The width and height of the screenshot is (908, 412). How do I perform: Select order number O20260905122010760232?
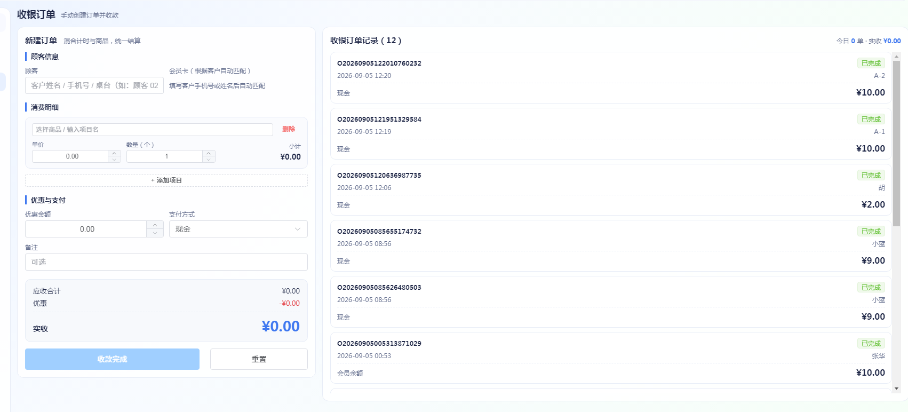pos(379,63)
